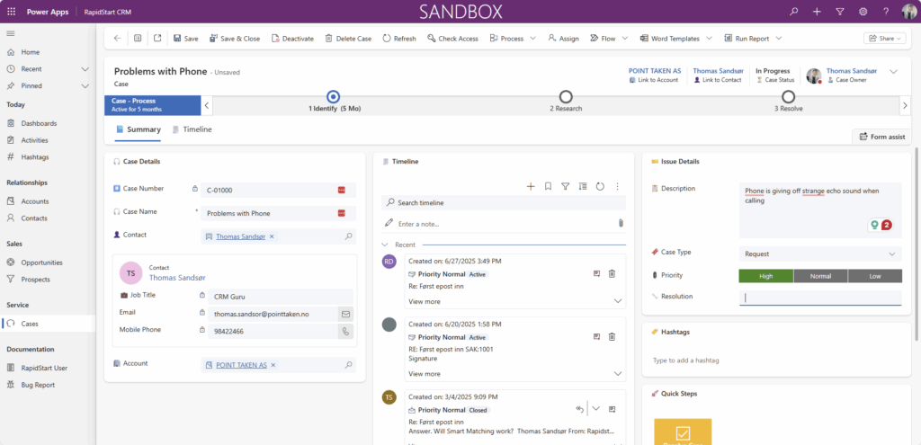Collapse the Recent timeline section
This screenshot has width=921, height=445.
point(385,245)
